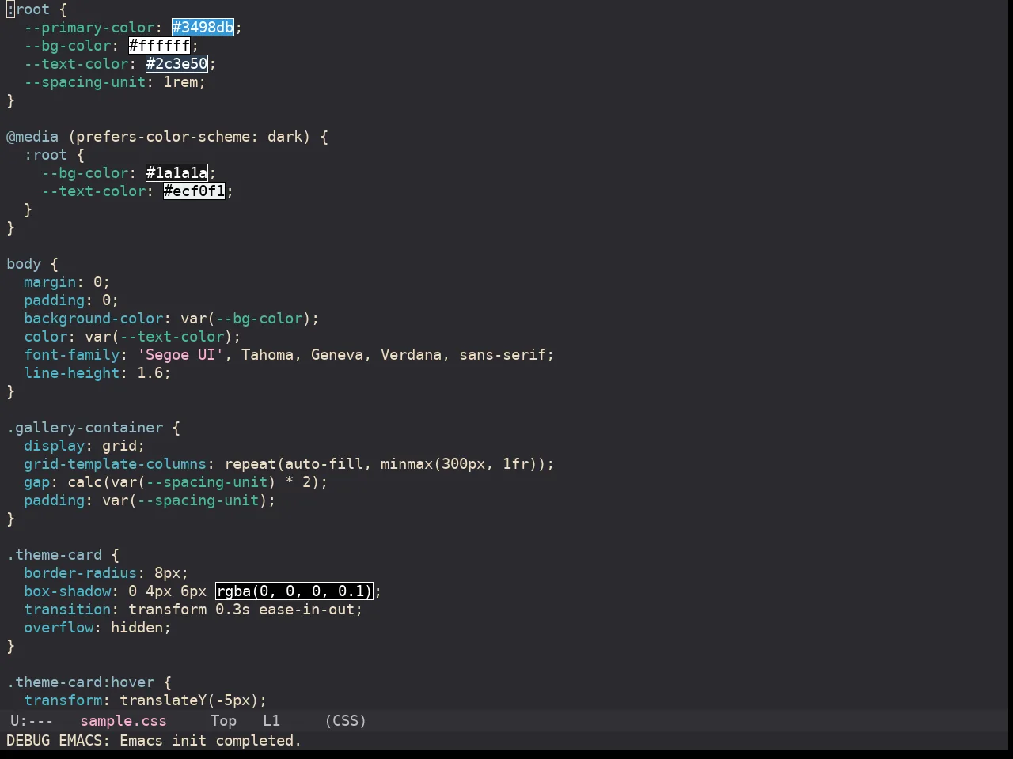
Task: Click the gap property in gallery-container
Action: click(36, 482)
